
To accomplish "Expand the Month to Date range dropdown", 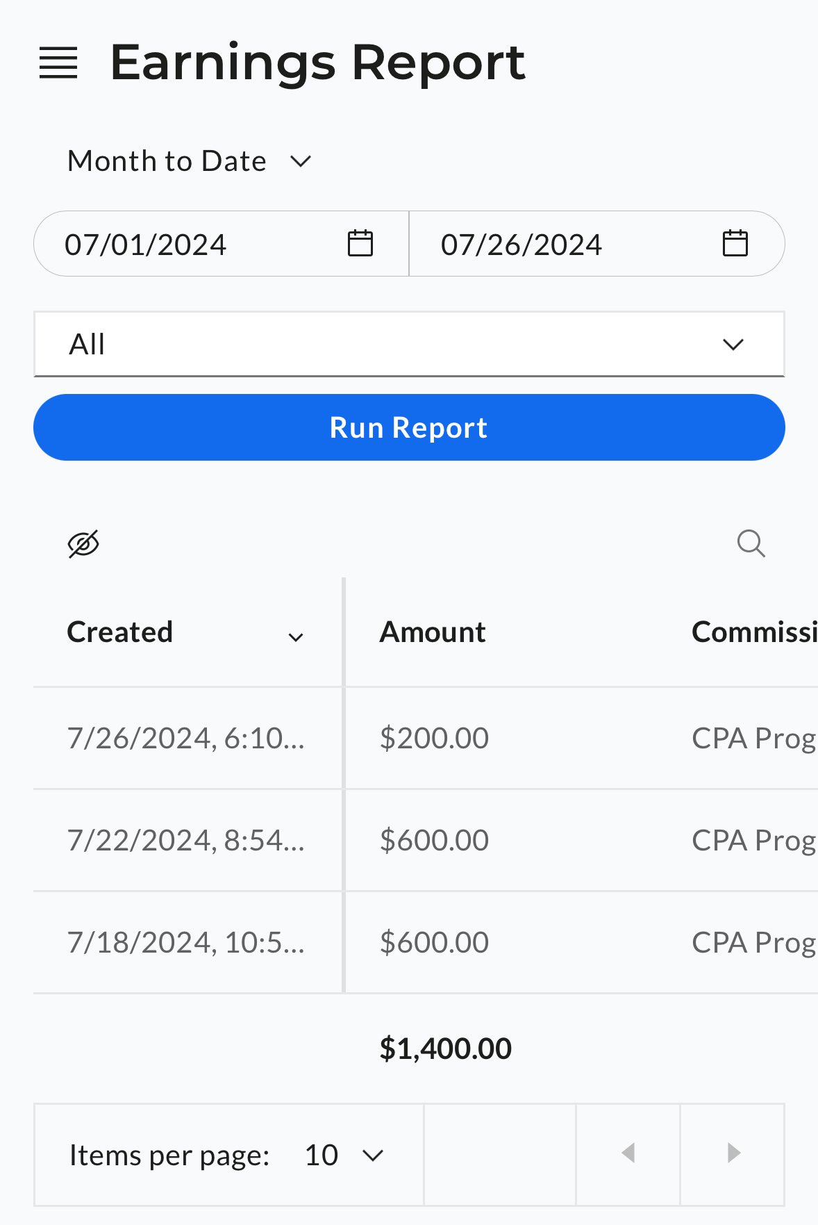I will 189,161.
